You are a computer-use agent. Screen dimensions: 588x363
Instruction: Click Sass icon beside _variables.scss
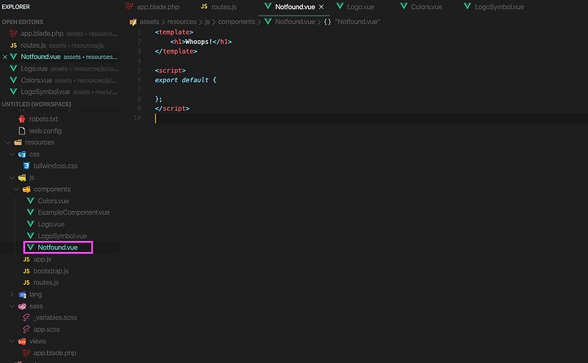click(x=26, y=317)
